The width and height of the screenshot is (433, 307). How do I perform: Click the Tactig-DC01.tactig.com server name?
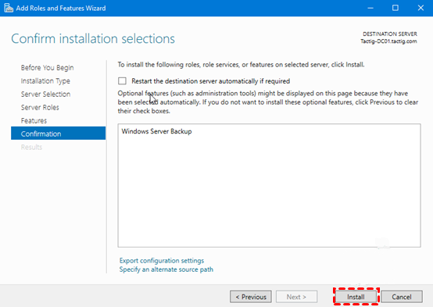click(x=388, y=41)
